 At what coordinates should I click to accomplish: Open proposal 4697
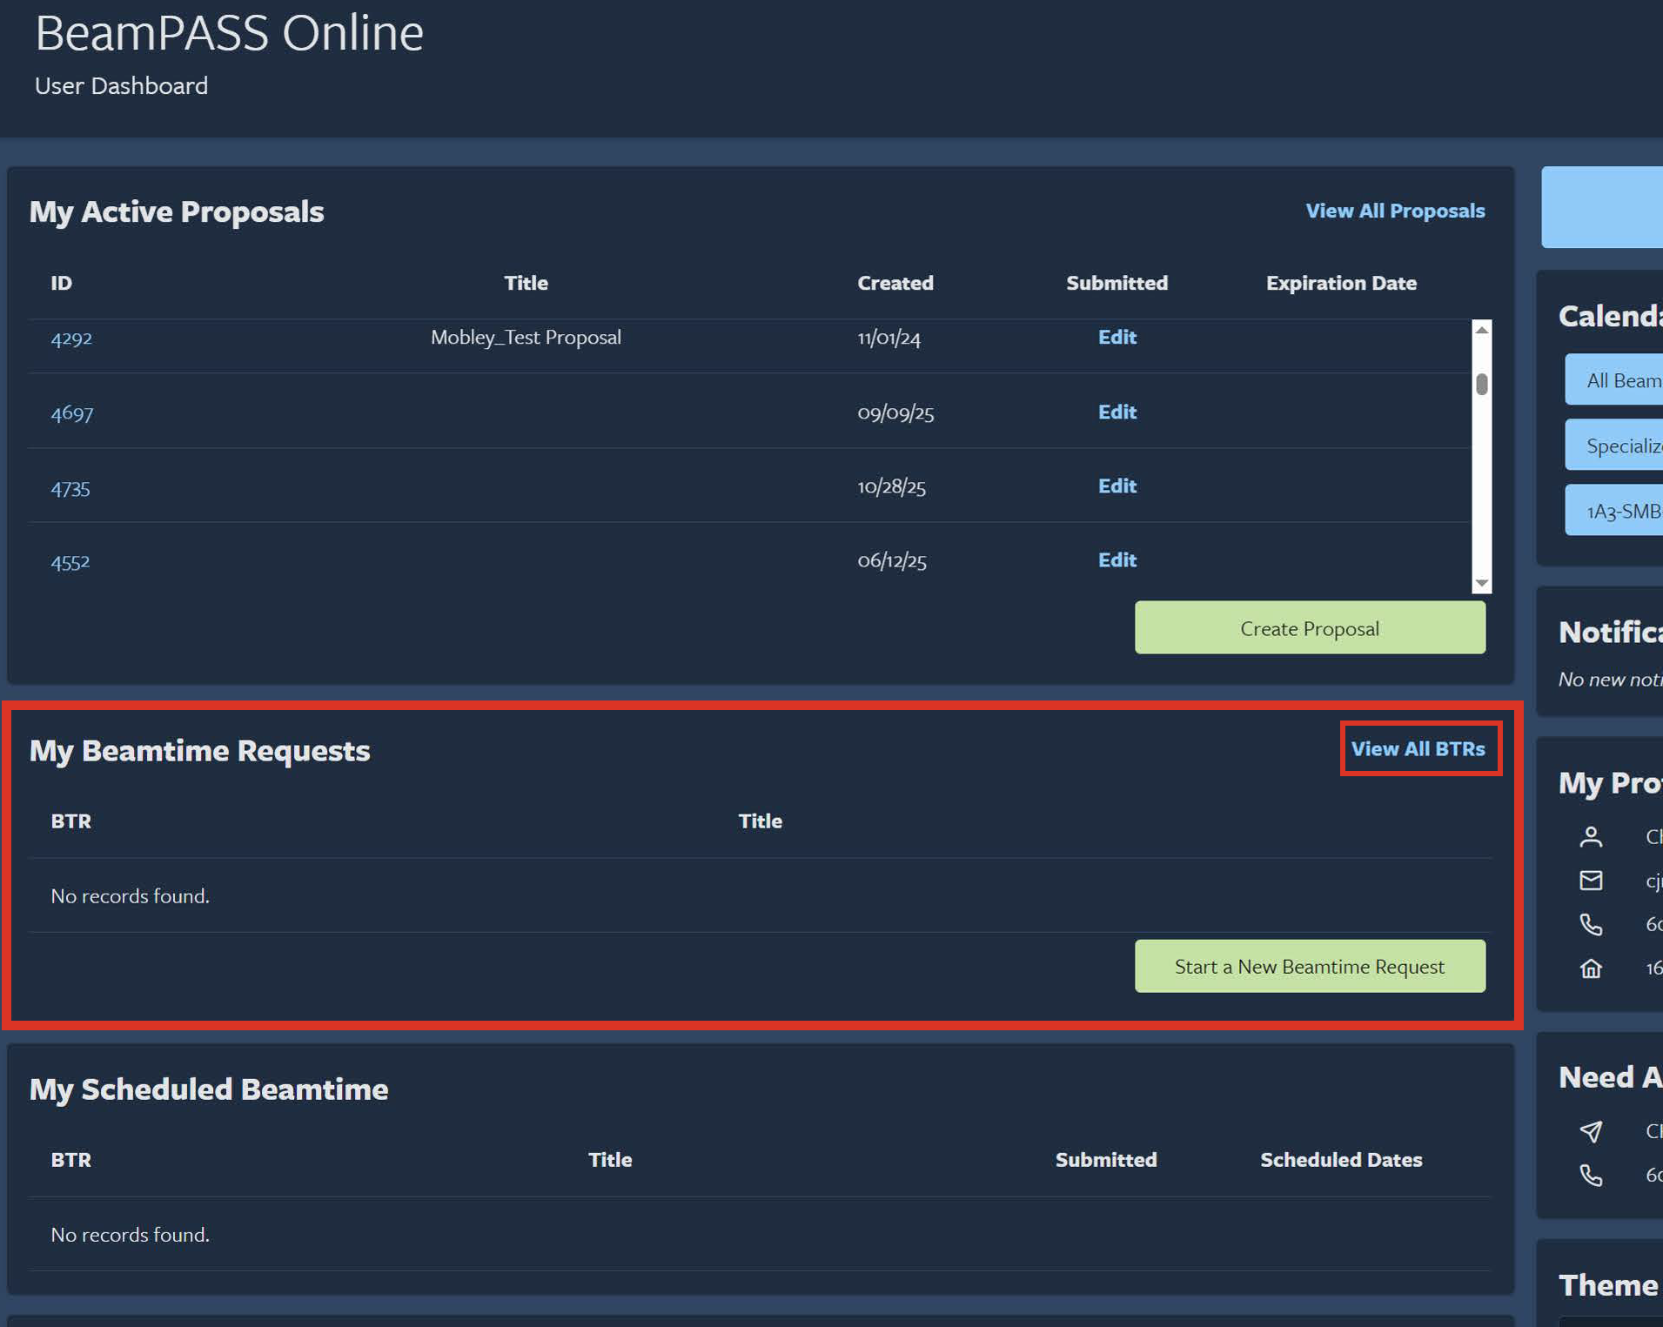pyautogui.click(x=70, y=413)
